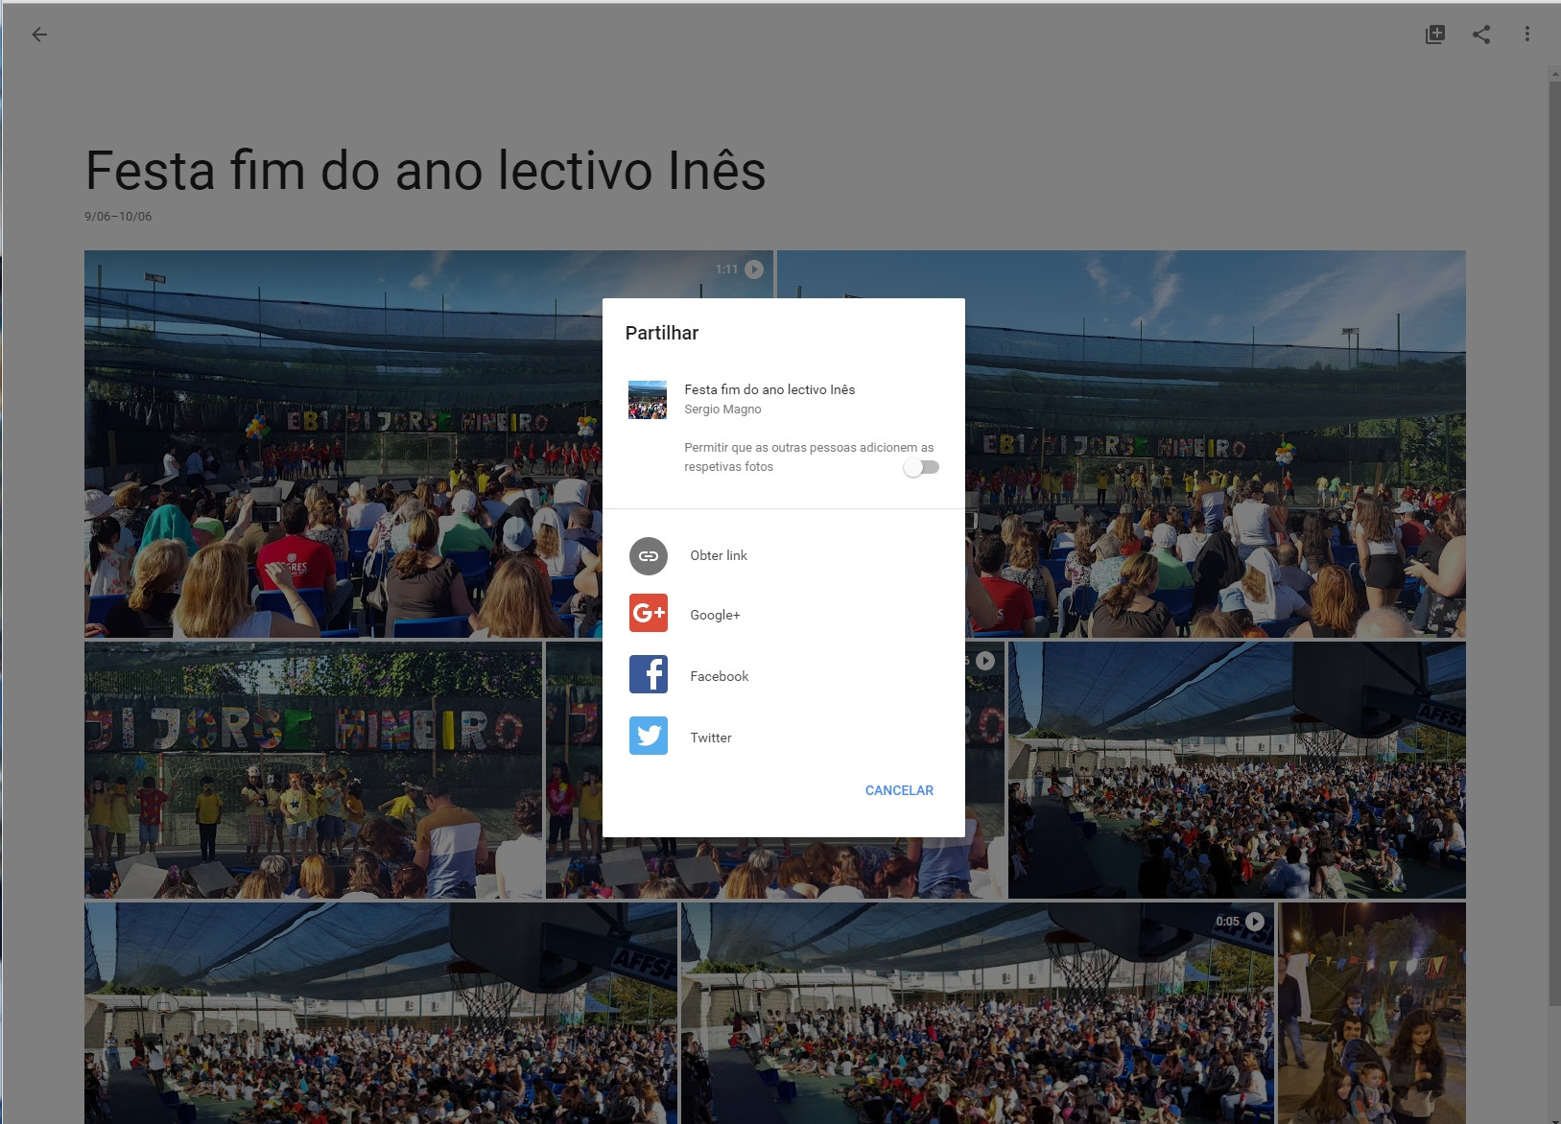Click the Facebook icon
This screenshot has height=1124, width=1561.
click(649, 674)
